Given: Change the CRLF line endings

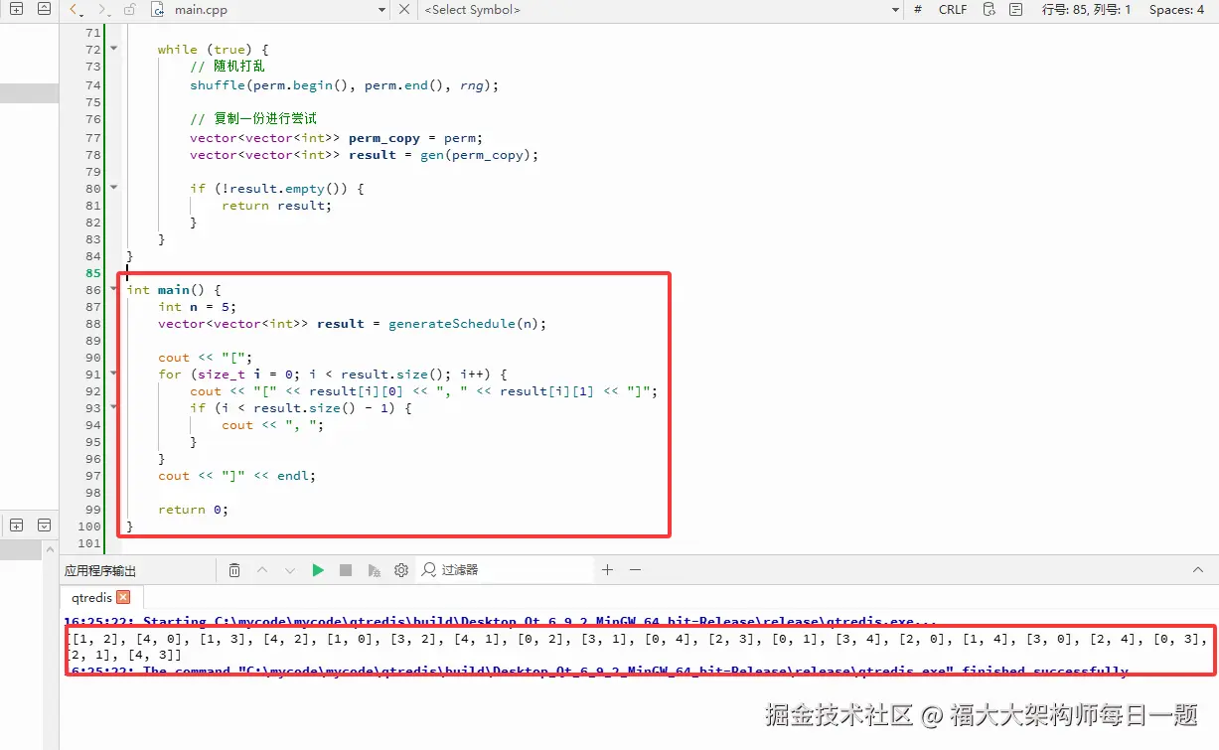Looking at the screenshot, I should point(953,10).
